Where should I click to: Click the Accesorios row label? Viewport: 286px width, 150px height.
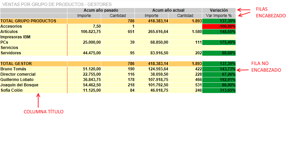[11, 26]
